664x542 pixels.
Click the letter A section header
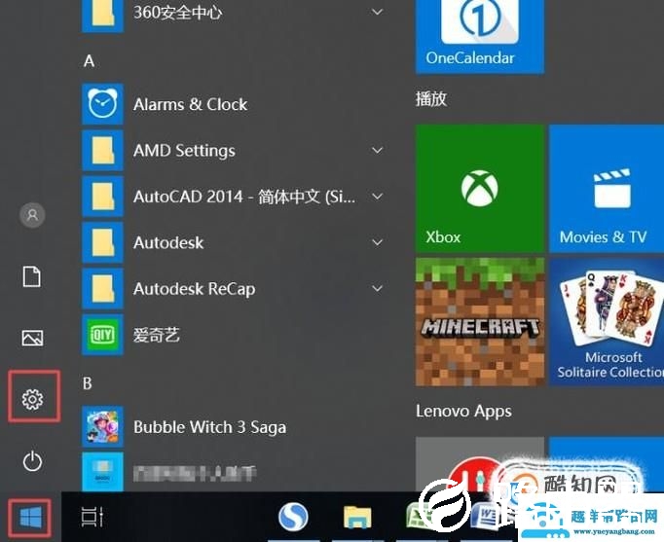click(x=89, y=61)
